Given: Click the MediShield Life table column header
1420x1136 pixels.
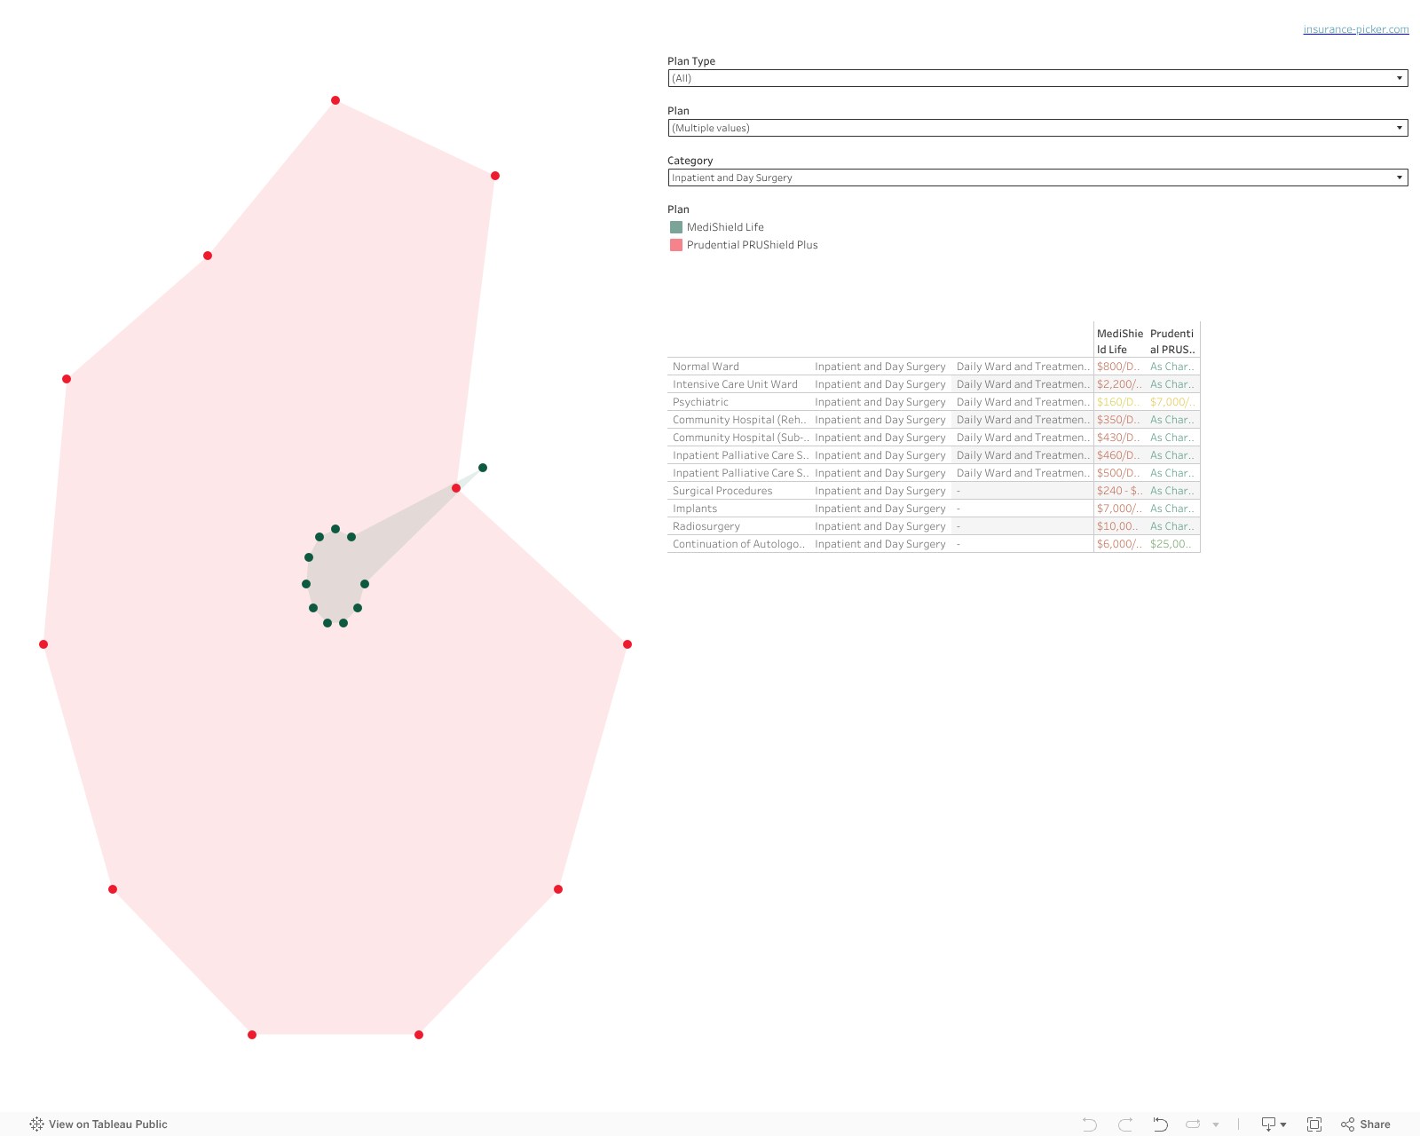Looking at the screenshot, I should [1120, 342].
